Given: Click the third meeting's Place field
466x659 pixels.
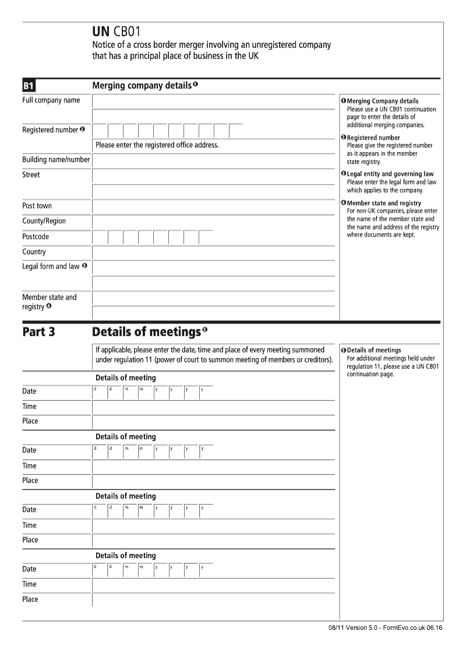Looking at the screenshot, I should pyautogui.click(x=213, y=540).
